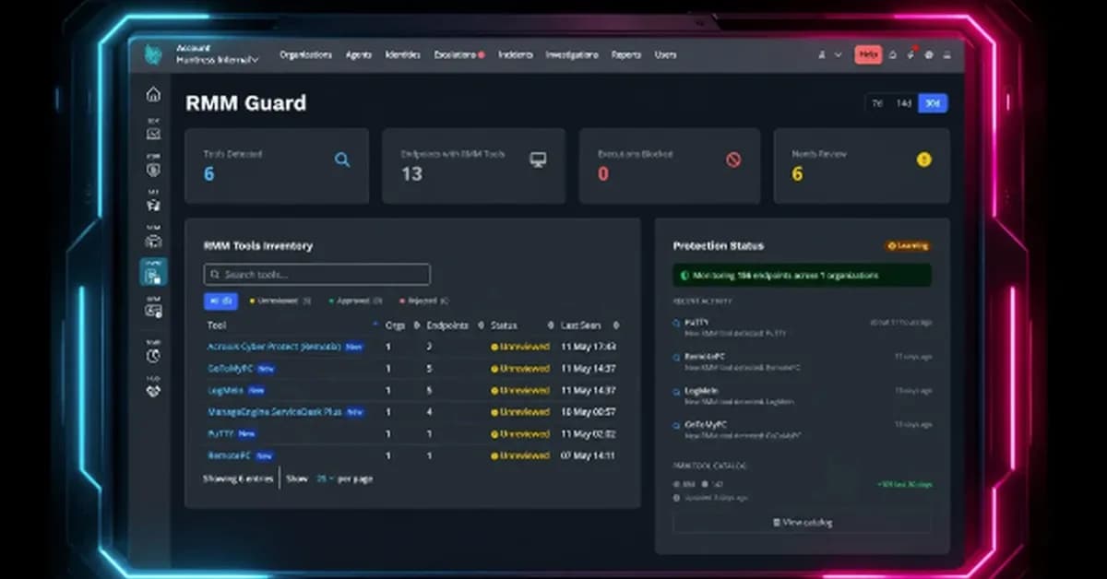This screenshot has width=1107, height=579.
Task: Select the 14d time range
Action: pos(904,103)
